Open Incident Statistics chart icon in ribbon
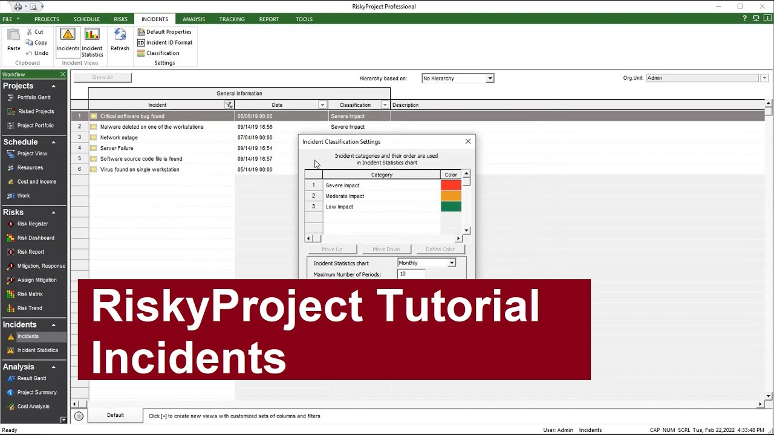 click(x=92, y=35)
